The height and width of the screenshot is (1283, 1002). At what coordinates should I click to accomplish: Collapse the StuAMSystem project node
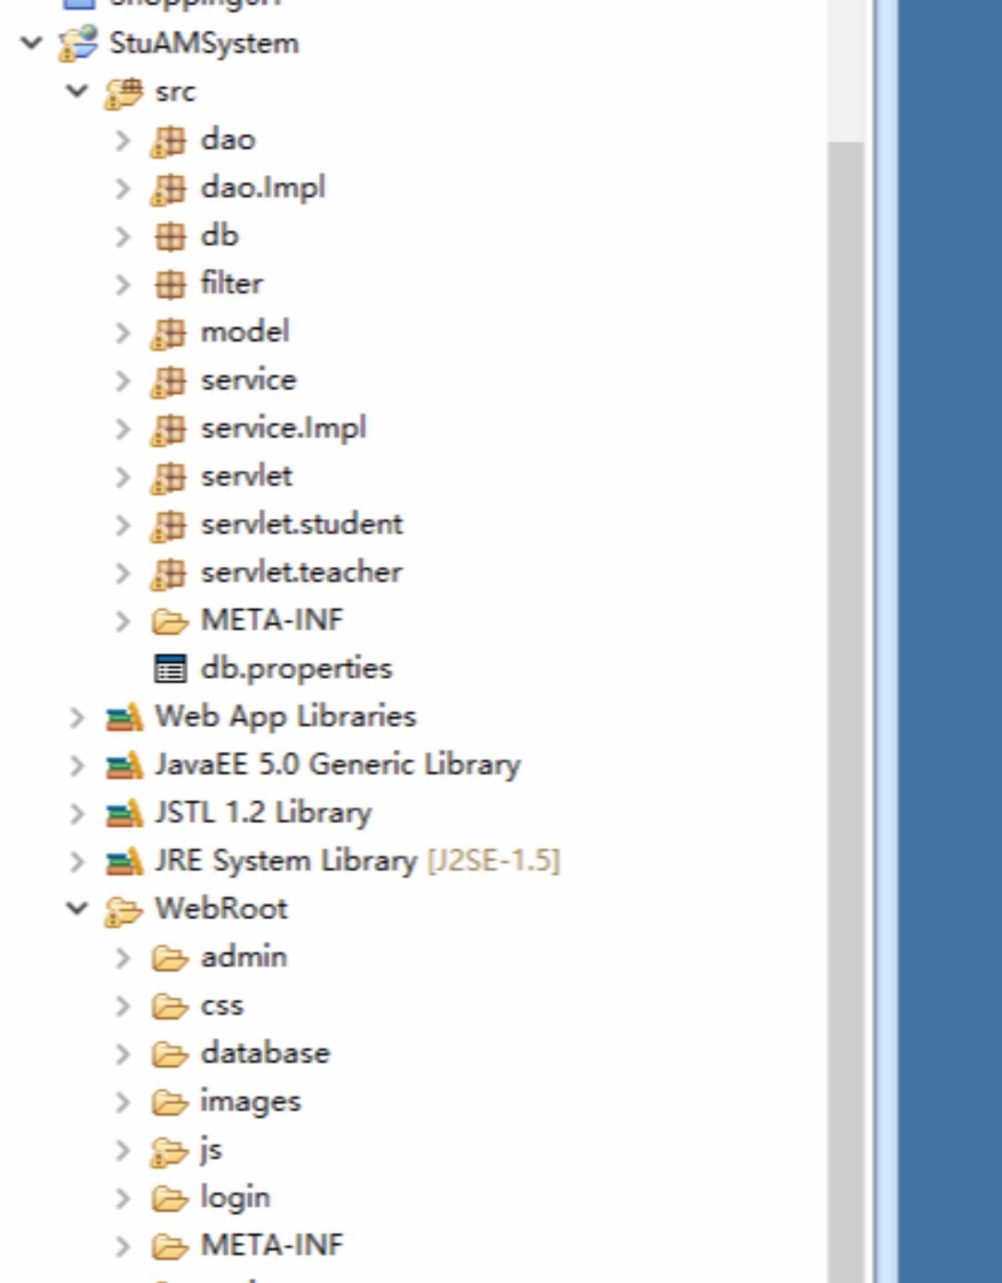pos(31,43)
